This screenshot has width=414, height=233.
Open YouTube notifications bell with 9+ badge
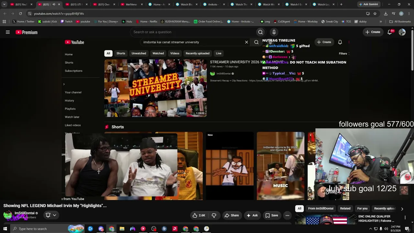(x=390, y=32)
